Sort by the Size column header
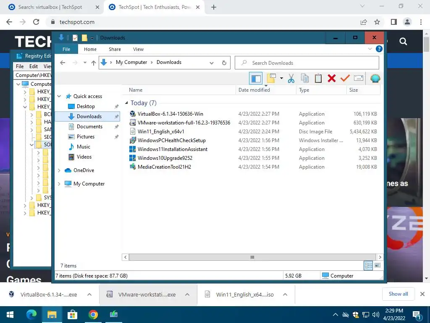Image resolution: width=430 pixels, height=323 pixels. click(363, 90)
